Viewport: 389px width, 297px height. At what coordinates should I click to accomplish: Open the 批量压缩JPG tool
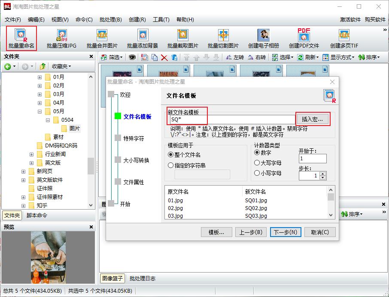61,38
